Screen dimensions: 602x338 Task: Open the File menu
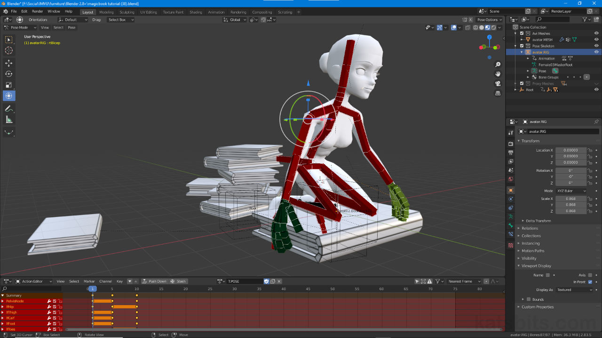[14, 11]
